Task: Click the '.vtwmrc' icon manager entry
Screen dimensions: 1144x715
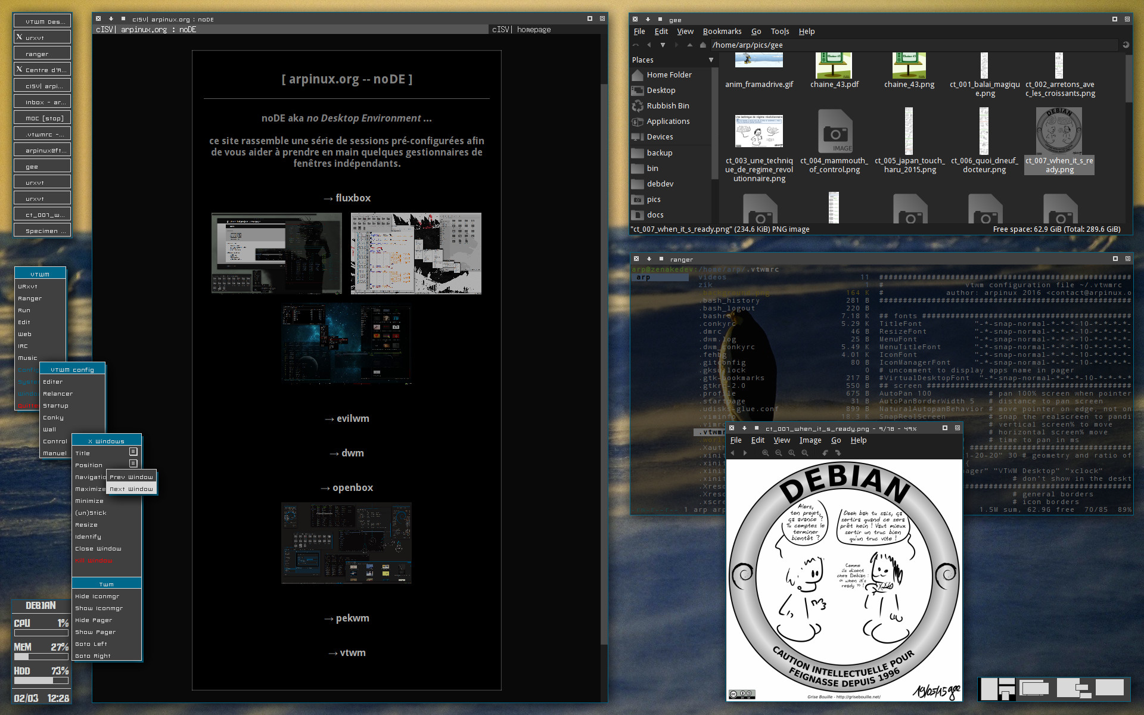Action: (42, 134)
